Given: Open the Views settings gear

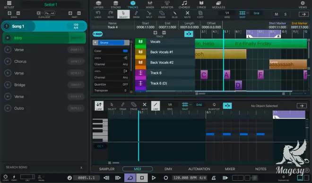Looking at the screenshot, I should [303, 5].
